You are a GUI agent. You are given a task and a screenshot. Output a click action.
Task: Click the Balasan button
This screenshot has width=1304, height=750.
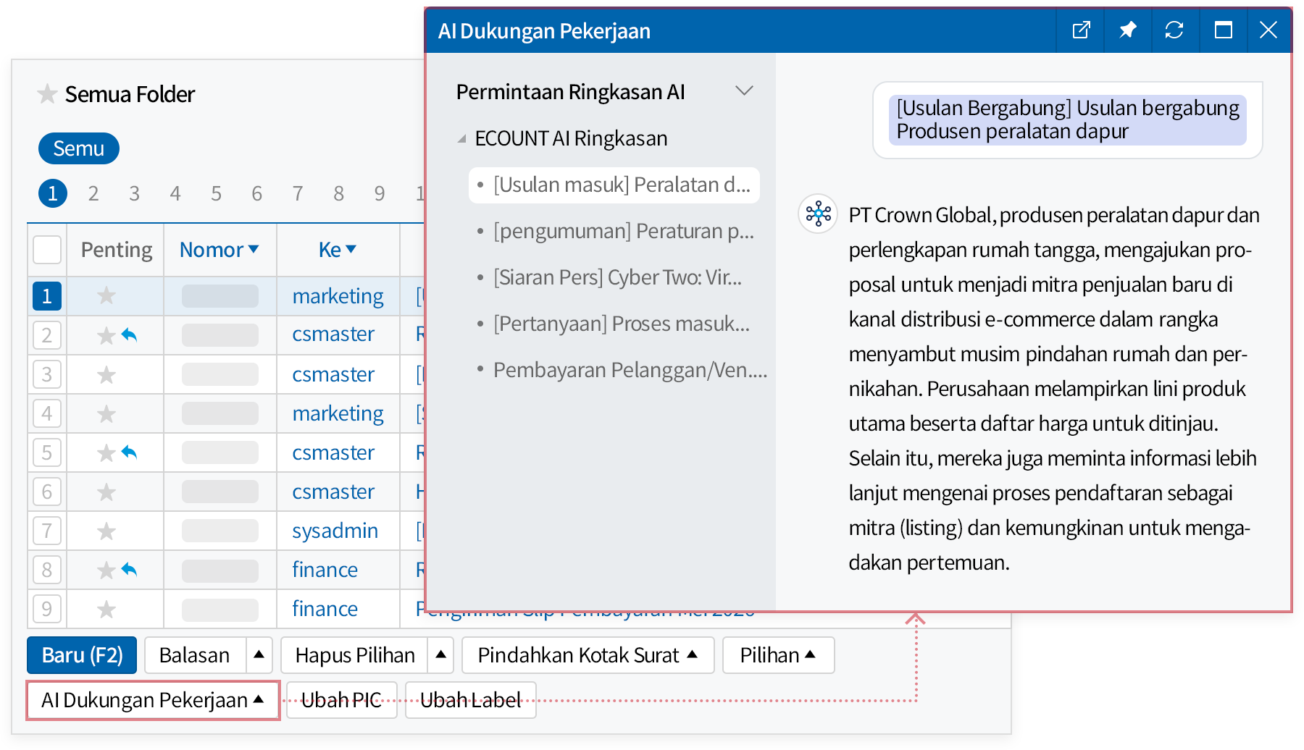point(195,654)
